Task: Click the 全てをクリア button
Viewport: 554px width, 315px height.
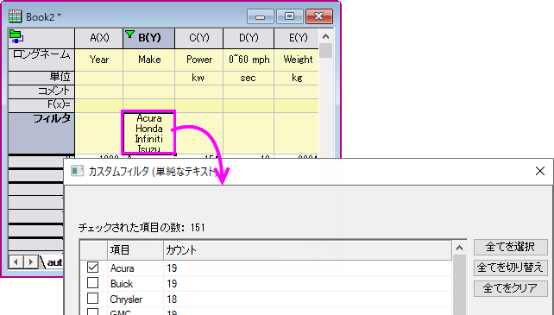Action: (x=511, y=288)
